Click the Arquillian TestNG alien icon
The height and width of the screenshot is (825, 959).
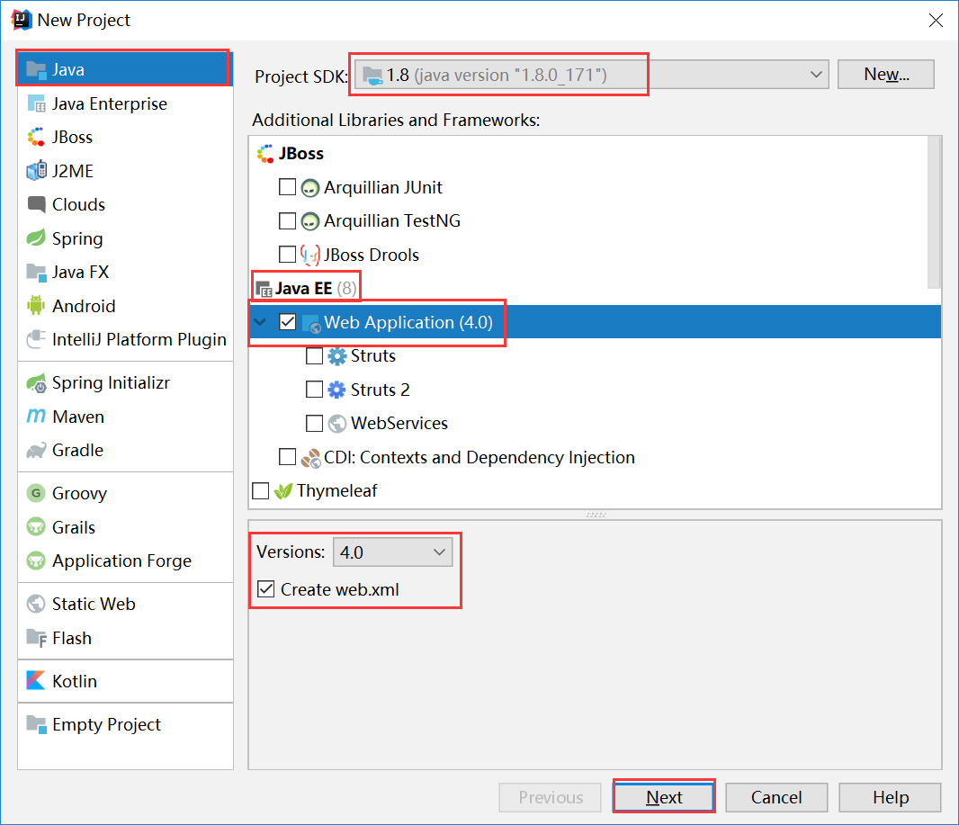(310, 221)
